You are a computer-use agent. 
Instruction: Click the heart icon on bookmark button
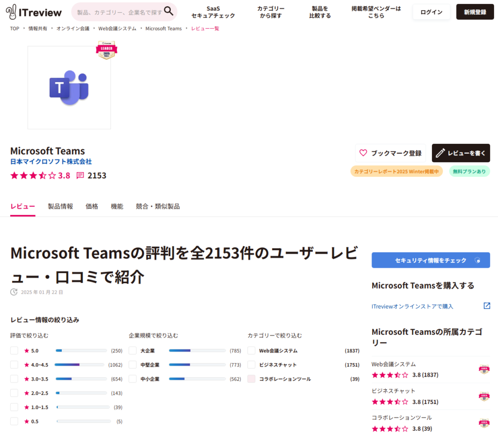pyautogui.click(x=363, y=153)
